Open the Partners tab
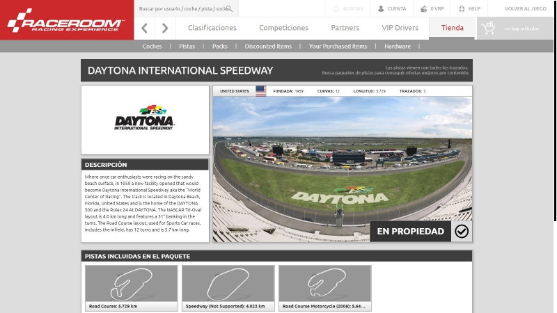The image size is (557, 313). click(x=345, y=28)
